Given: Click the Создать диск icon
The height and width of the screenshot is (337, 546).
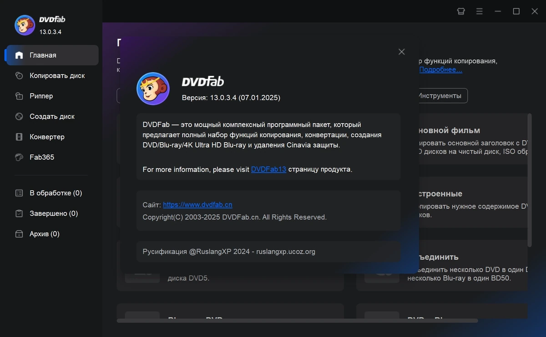Looking at the screenshot, I should click(x=19, y=116).
